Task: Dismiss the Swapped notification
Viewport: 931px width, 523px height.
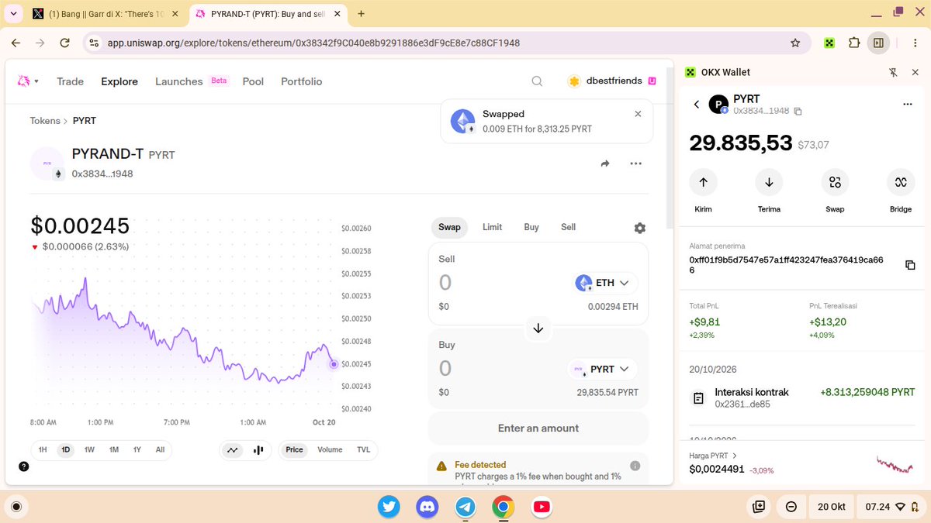Action: [x=638, y=114]
